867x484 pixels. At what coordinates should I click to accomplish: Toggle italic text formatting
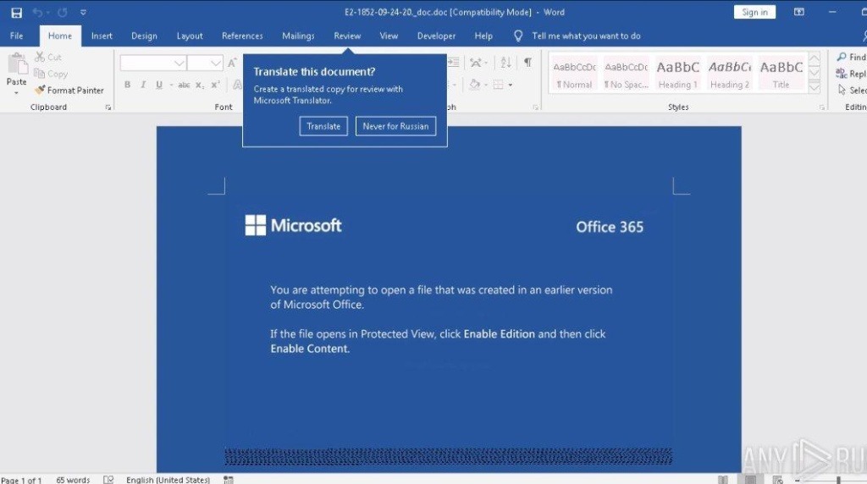tap(143, 85)
